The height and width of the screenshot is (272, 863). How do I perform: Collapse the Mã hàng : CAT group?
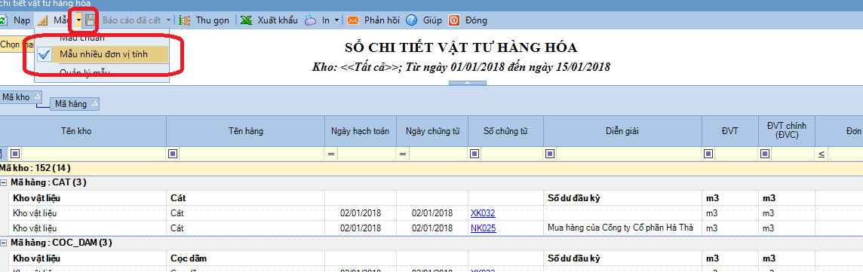(x=4, y=182)
